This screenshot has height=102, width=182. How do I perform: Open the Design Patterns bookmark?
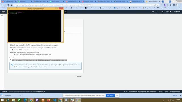149,8
